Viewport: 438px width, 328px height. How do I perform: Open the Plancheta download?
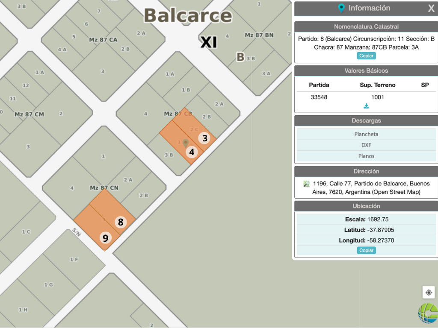pyautogui.click(x=366, y=134)
